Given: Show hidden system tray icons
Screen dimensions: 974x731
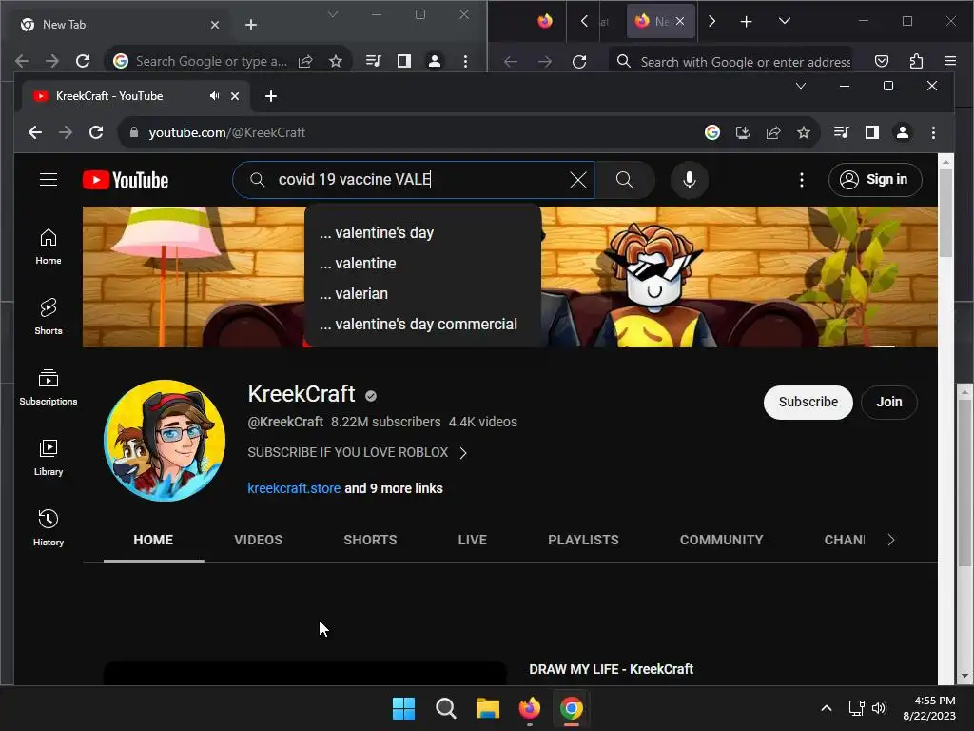Looking at the screenshot, I should (x=827, y=708).
